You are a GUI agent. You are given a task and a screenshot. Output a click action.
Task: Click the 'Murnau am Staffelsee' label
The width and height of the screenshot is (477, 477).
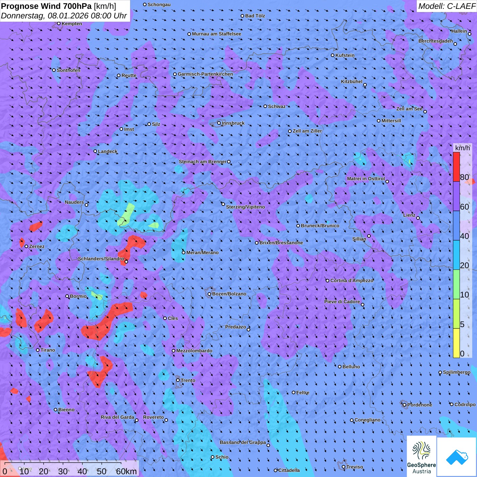[x=217, y=34]
